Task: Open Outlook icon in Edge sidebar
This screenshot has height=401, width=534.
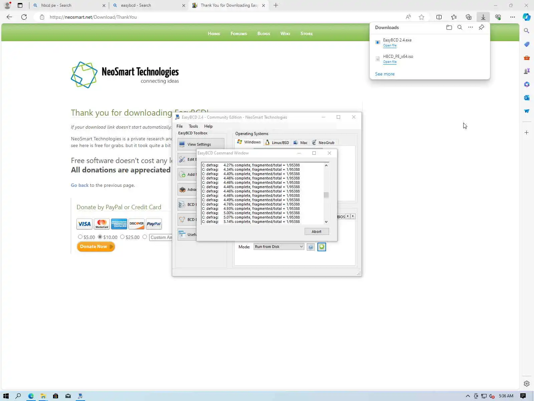Action: click(x=527, y=98)
